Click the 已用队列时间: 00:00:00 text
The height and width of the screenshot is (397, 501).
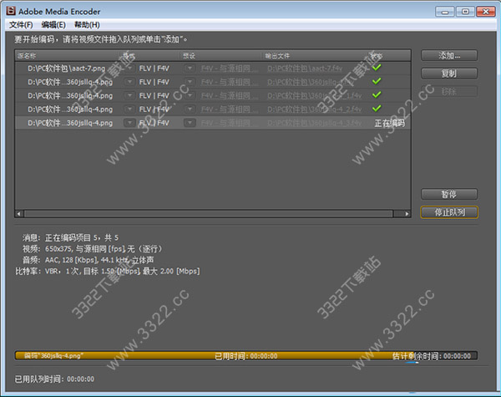click(x=54, y=379)
